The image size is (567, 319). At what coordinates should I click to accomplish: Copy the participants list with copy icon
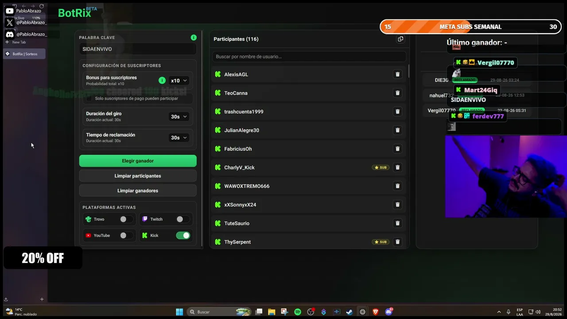[400, 39]
